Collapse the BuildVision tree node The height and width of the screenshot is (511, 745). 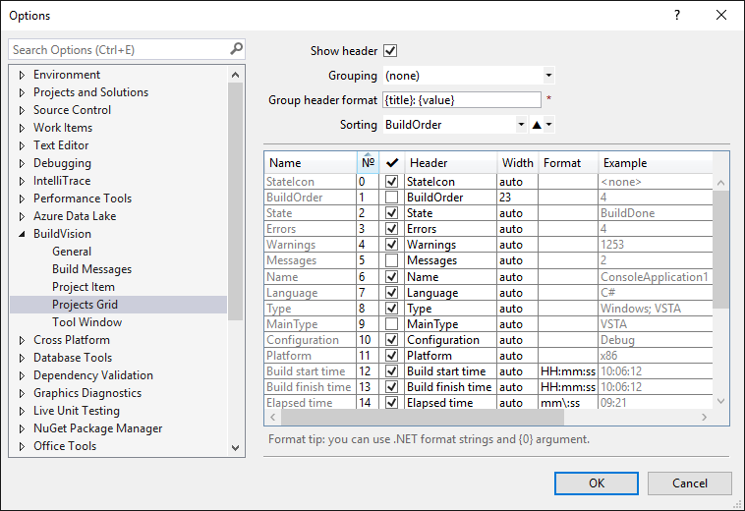click(x=22, y=234)
